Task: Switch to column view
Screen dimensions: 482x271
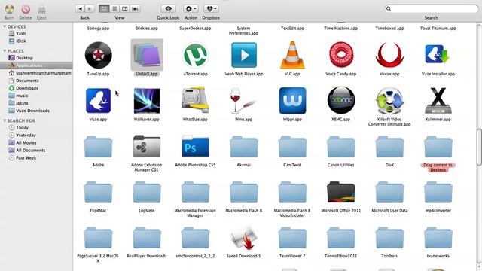Action: [125, 8]
